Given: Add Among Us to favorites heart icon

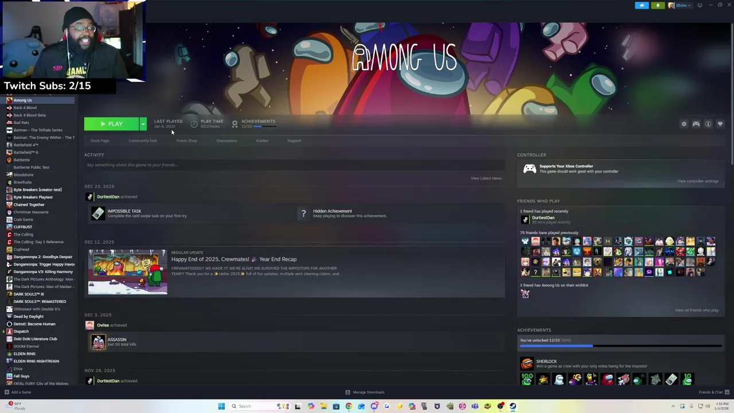Looking at the screenshot, I should [x=720, y=124].
